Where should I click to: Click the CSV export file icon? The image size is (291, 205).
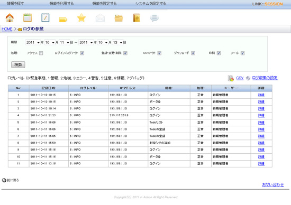(231, 78)
